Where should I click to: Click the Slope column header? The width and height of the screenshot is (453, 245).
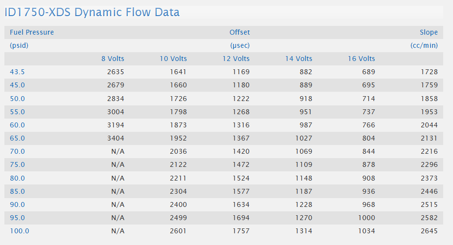click(429, 32)
